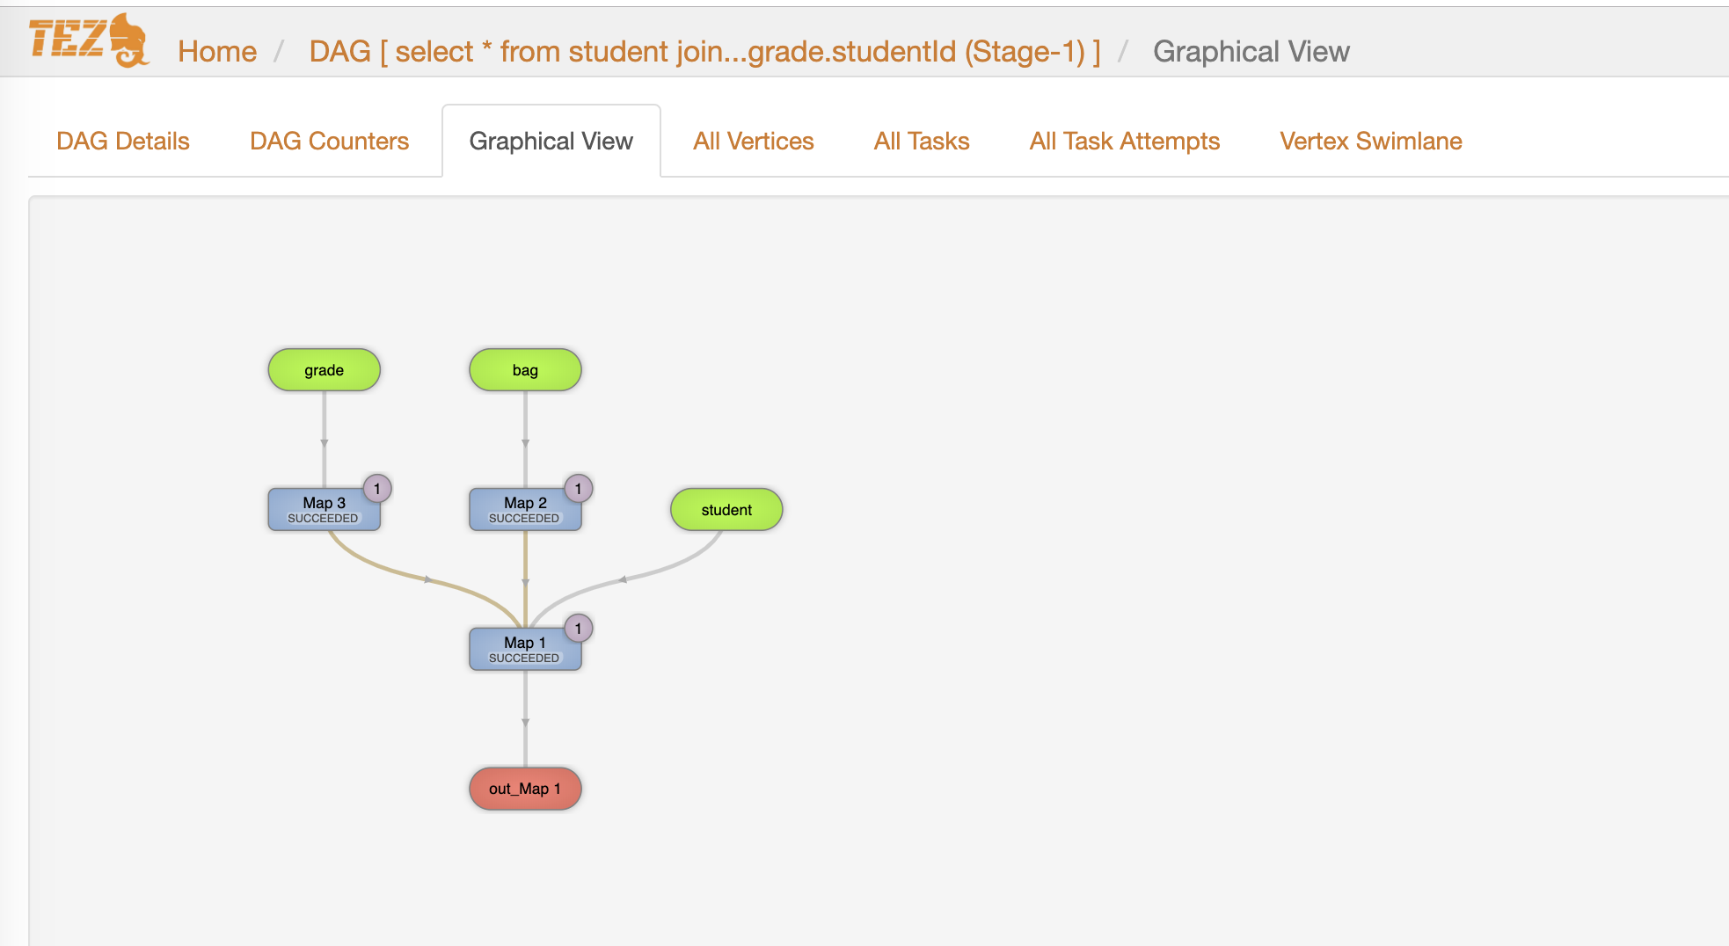This screenshot has width=1729, height=946.
Task: Open the Vertex Swimlane tab
Action: coord(1370,141)
